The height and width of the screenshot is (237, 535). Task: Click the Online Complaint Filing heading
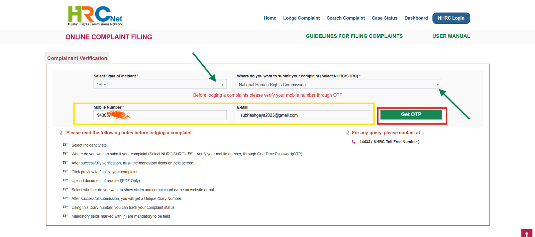click(x=109, y=37)
